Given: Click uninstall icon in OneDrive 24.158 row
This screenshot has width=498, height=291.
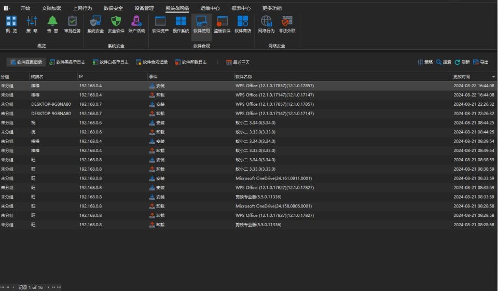Looking at the screenshot, I should 152,206.
